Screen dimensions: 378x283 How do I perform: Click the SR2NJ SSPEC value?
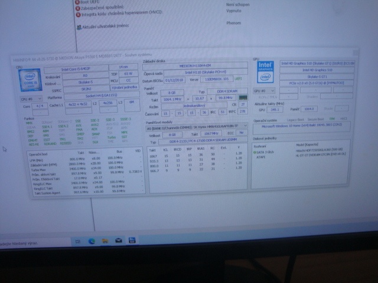click(86, 89)
